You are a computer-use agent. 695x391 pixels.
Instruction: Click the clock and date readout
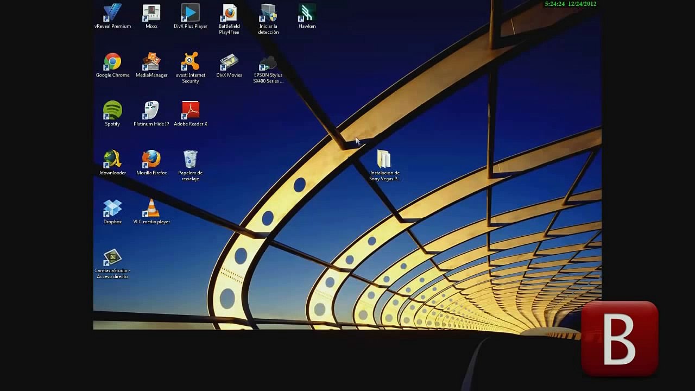click(x=571, y=4)
